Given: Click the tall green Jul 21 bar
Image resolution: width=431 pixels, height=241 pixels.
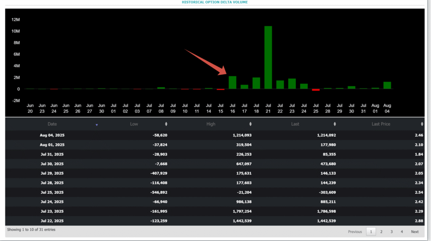Looking at the screenshot, I should pos(268,57).
